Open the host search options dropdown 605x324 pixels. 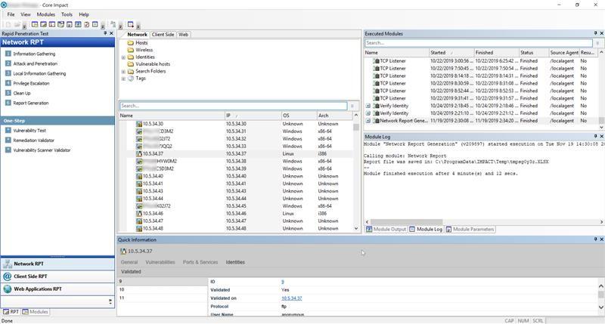coord(352,106)
